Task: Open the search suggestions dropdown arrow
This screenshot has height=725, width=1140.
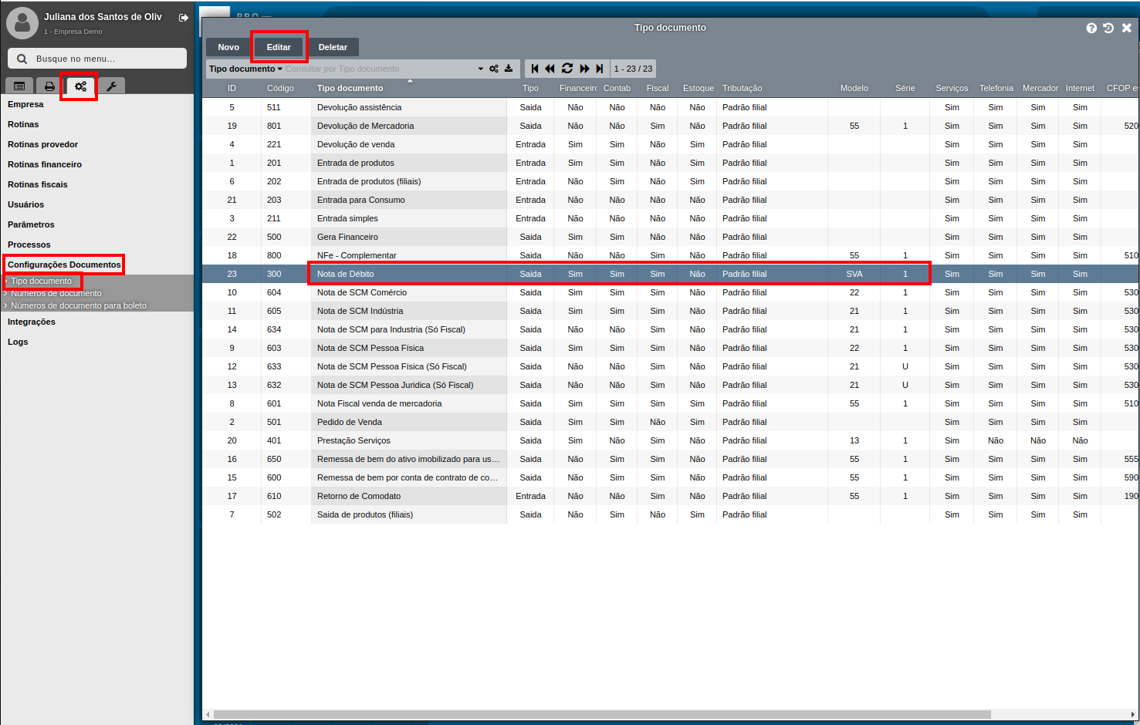Action: [481, 69]
